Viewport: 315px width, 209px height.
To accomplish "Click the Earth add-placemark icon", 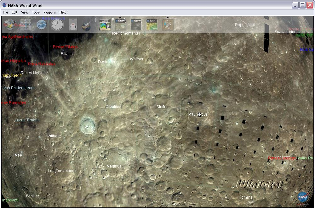I will pyautogui.click(x=89, y=25).
